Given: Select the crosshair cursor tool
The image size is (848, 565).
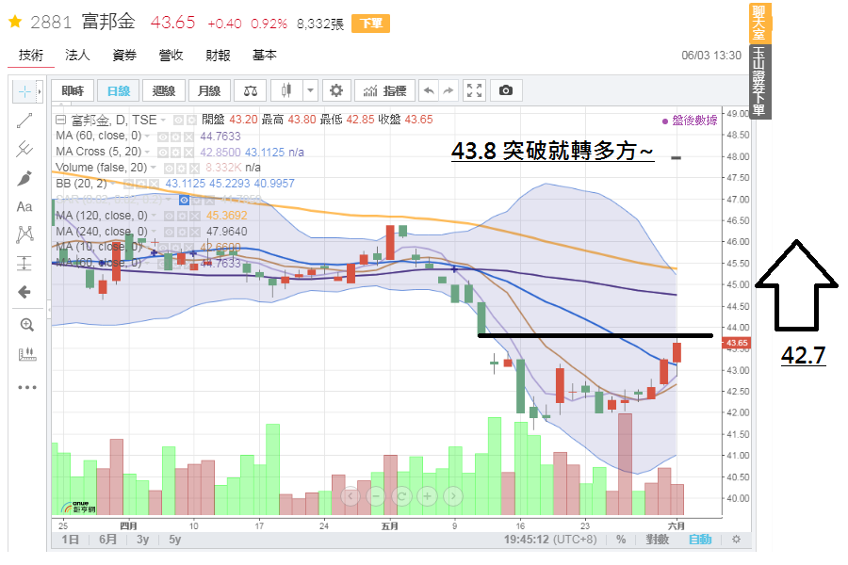Looking at the screenshot, I should [24, 92].
